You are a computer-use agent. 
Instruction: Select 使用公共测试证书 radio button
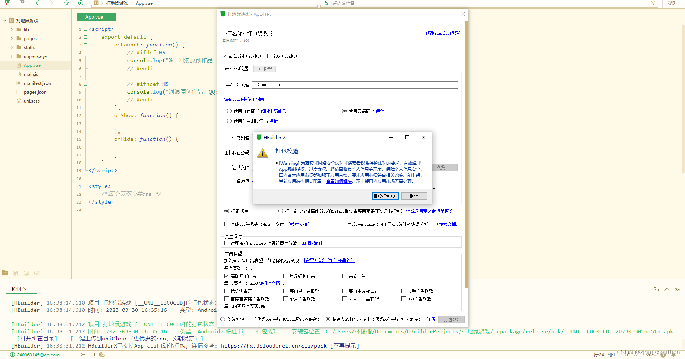(229, 121)
